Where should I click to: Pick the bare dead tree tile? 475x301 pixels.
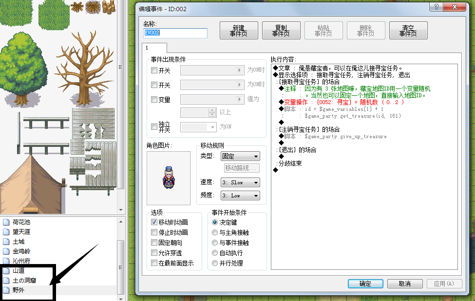pos(85,69)
